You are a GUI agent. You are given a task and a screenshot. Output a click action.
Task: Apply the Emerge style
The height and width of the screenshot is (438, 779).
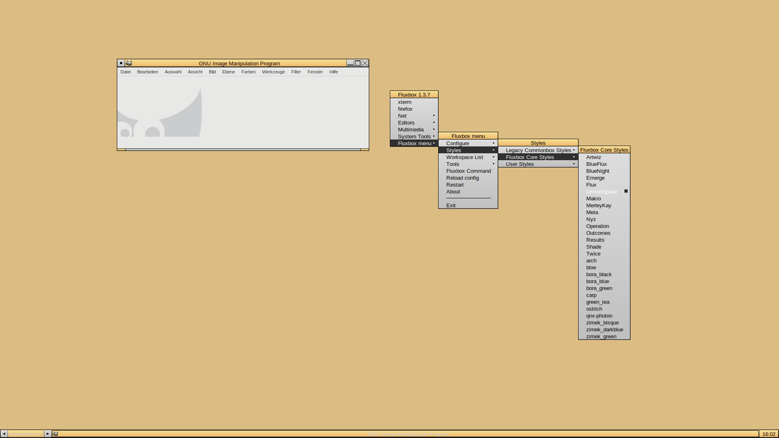[x=604, y=178]
